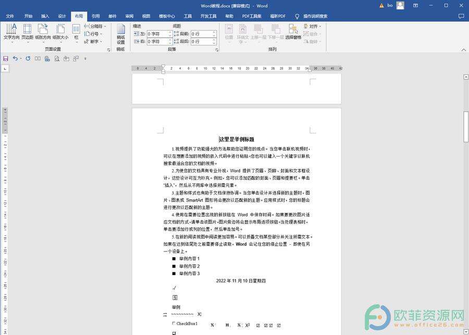Switch to the 插入 insert tab
This screenshot has height=335, width=469.
tap(45, 16)
